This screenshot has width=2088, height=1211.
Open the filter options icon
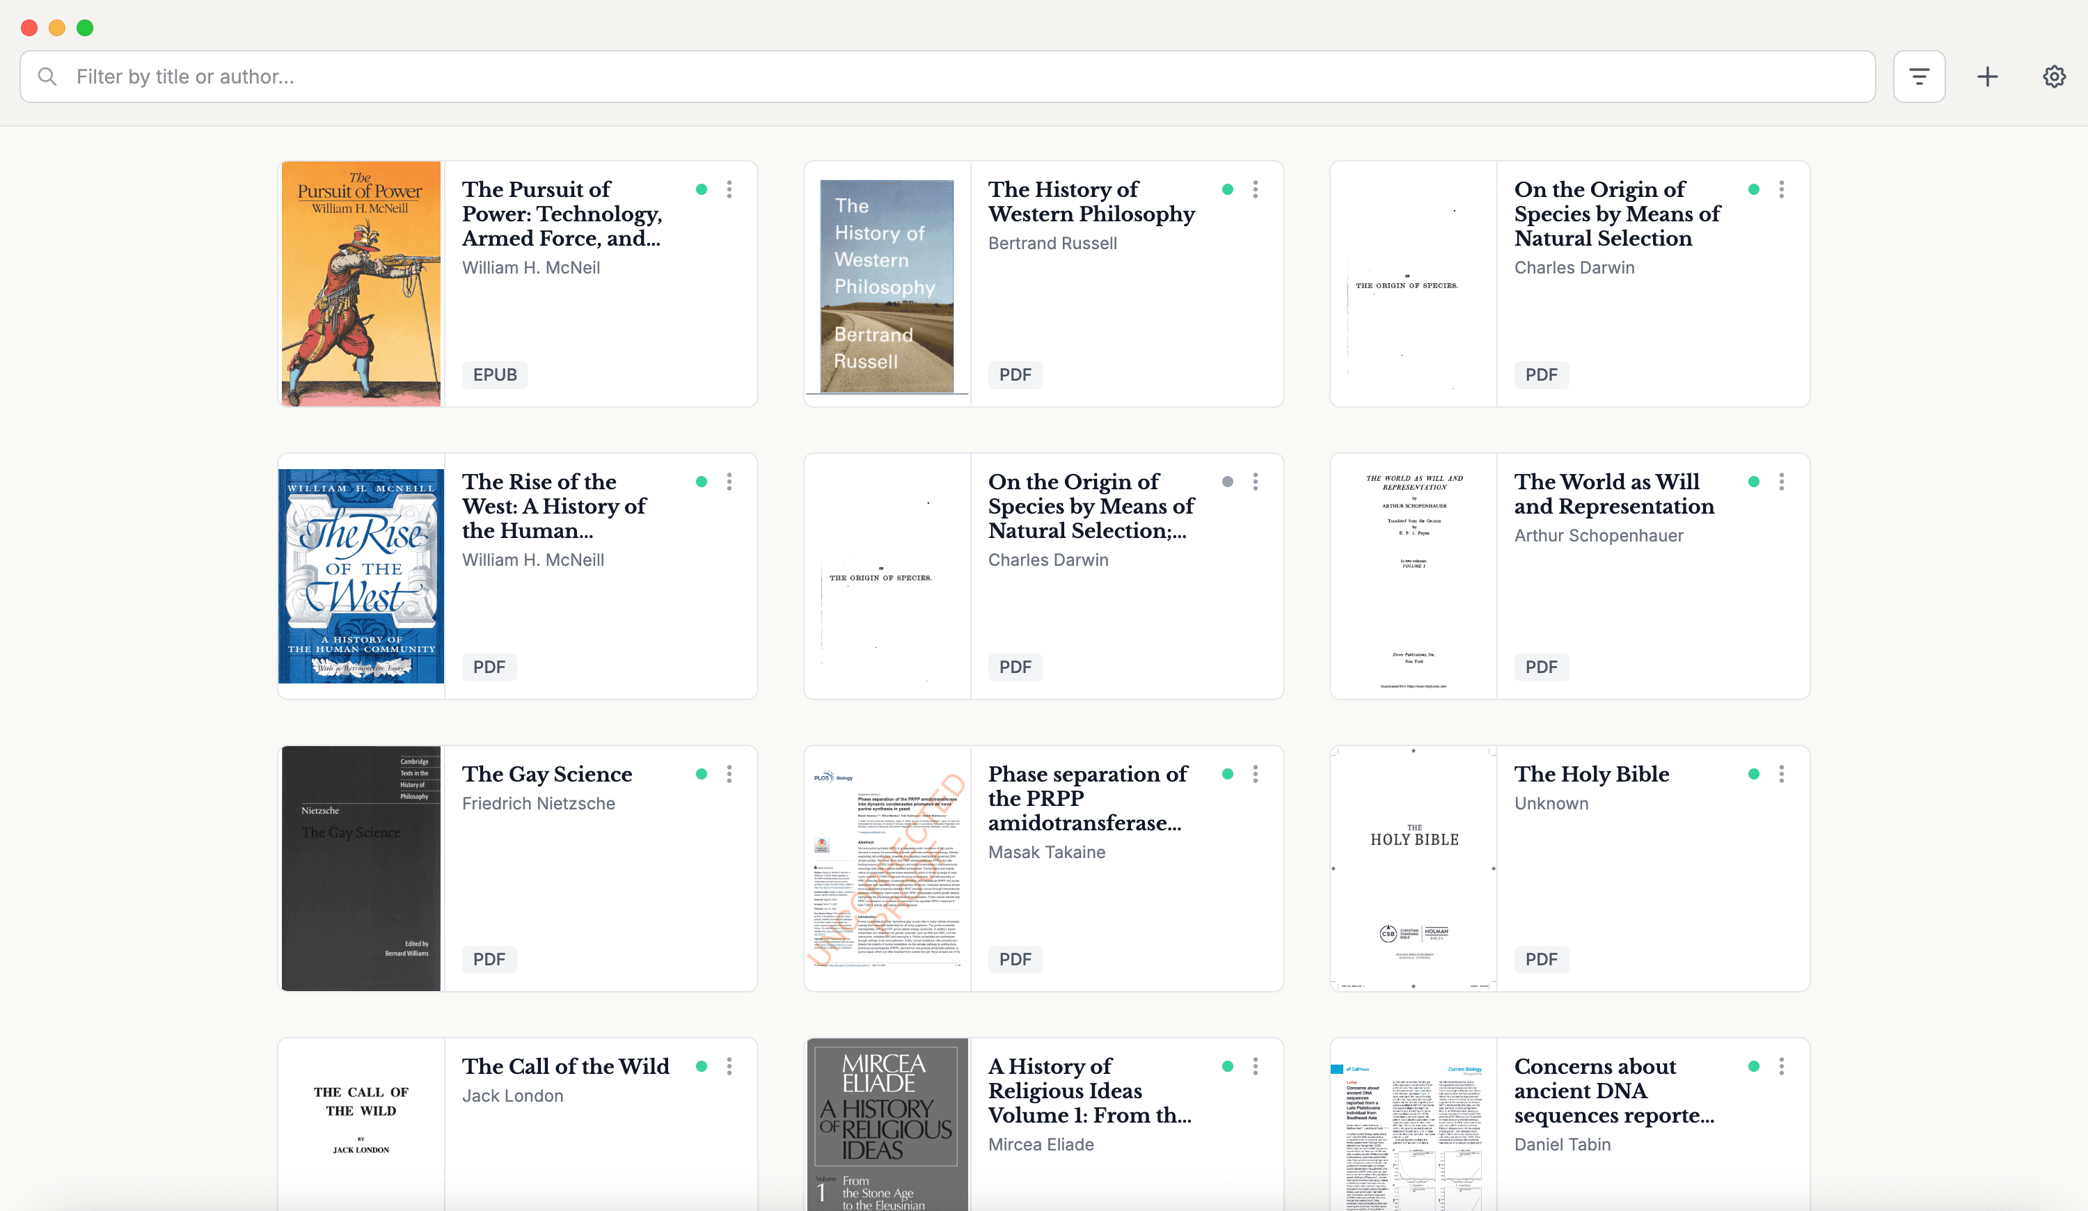point(1919,76)
